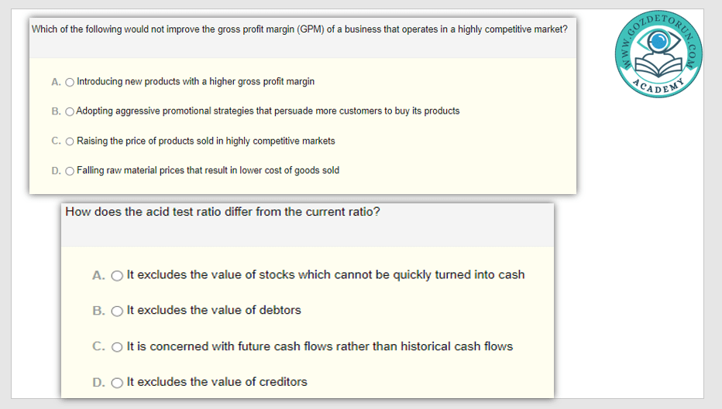722x409 pixels.
Task: Select radio button for future cash flows answer
Action: (117, 346)
